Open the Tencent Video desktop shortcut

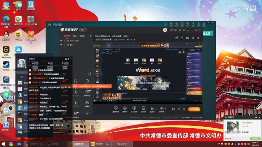point(18,21)
